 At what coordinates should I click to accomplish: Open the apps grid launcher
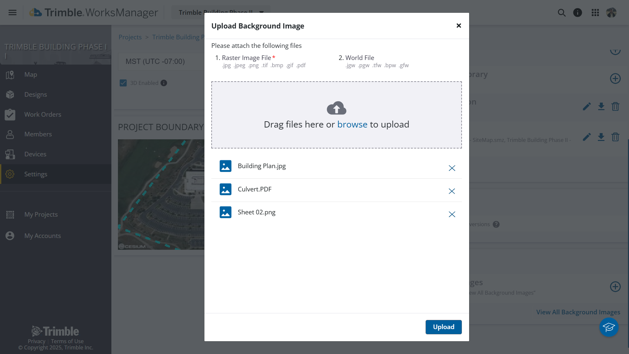pyautogui.click(x=595, y=12)
